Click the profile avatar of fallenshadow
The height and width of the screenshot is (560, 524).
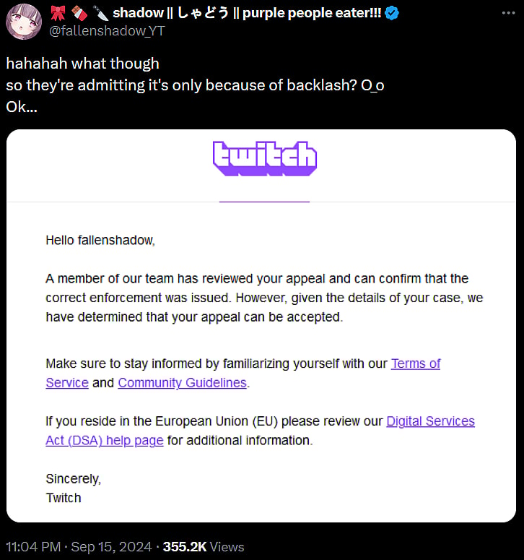point(22,22)
